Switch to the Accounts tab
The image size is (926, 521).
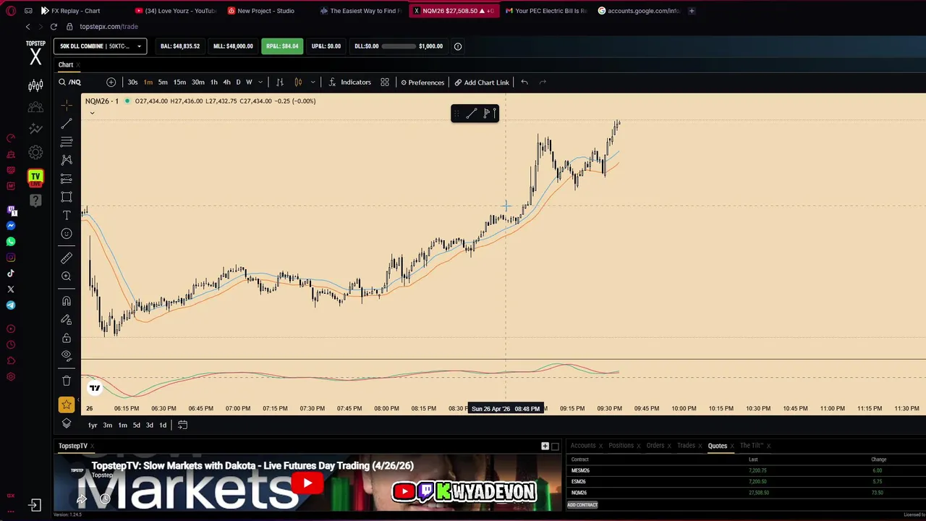582,446
